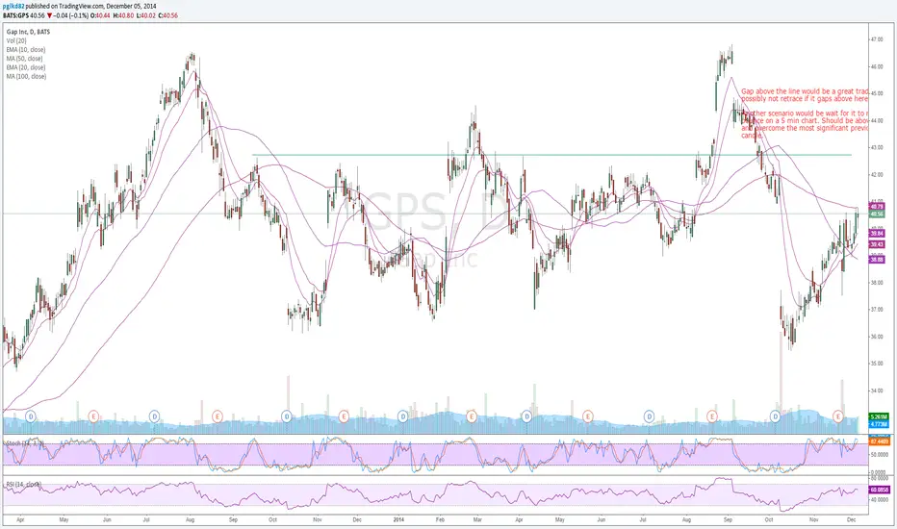Click the earnings E marker for May 2014
The height and width of the screenshot is (529, 897).
pos(587,416)
